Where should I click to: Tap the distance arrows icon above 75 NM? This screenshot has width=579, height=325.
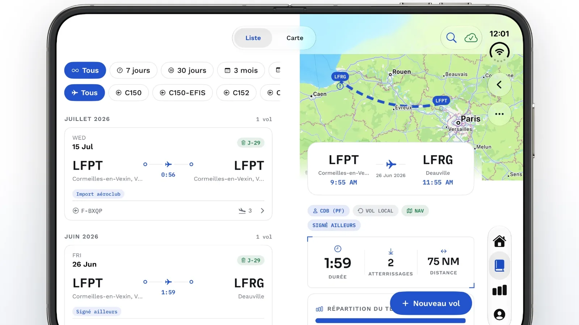[444, 251]
